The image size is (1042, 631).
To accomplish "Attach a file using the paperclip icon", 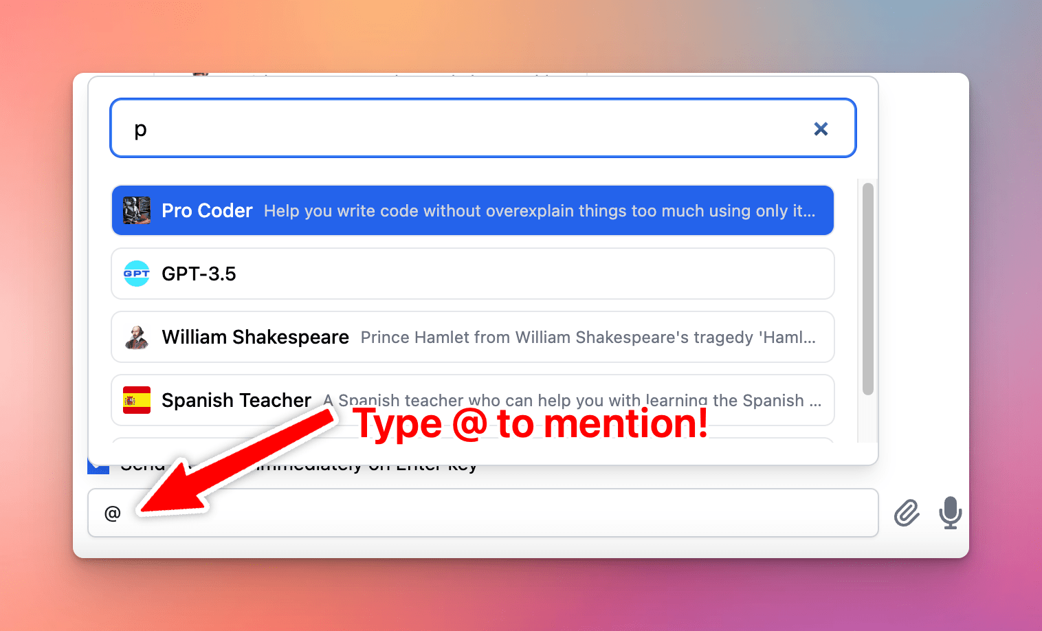I will [x=907, y=513].
